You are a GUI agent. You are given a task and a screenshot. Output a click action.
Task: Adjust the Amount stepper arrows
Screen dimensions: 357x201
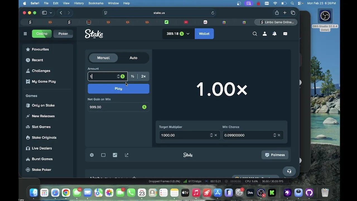[x=118, y=76]
